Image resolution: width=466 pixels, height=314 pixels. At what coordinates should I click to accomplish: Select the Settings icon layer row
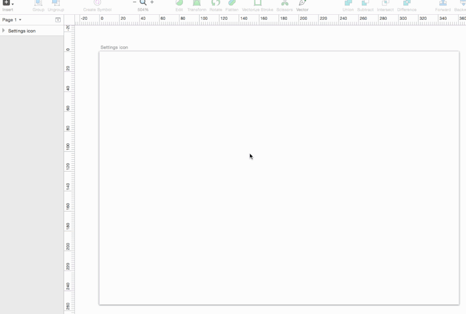pyautogui.click(x=32, y=31)
